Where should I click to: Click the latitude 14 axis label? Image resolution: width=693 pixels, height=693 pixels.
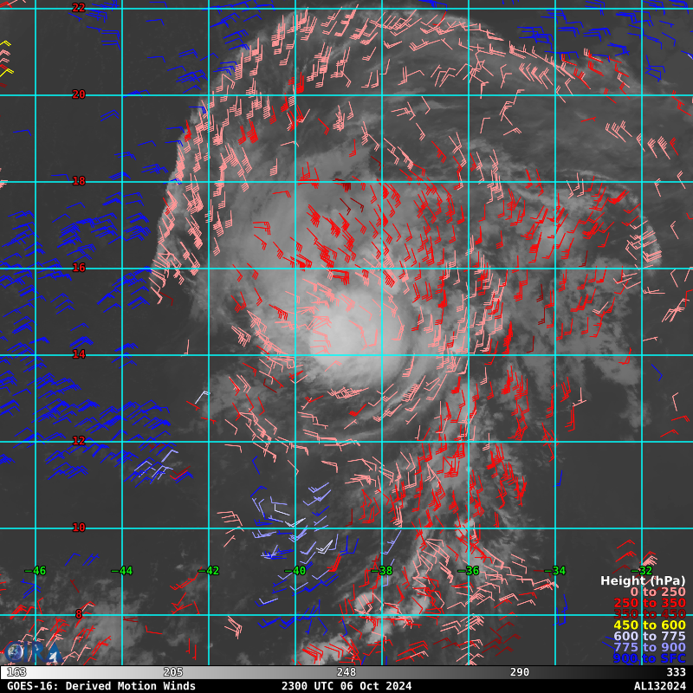pyautogui.click(x=79, y=354)
